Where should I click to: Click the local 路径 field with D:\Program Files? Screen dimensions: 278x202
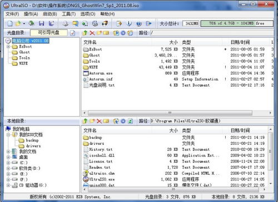pos(212,121)
